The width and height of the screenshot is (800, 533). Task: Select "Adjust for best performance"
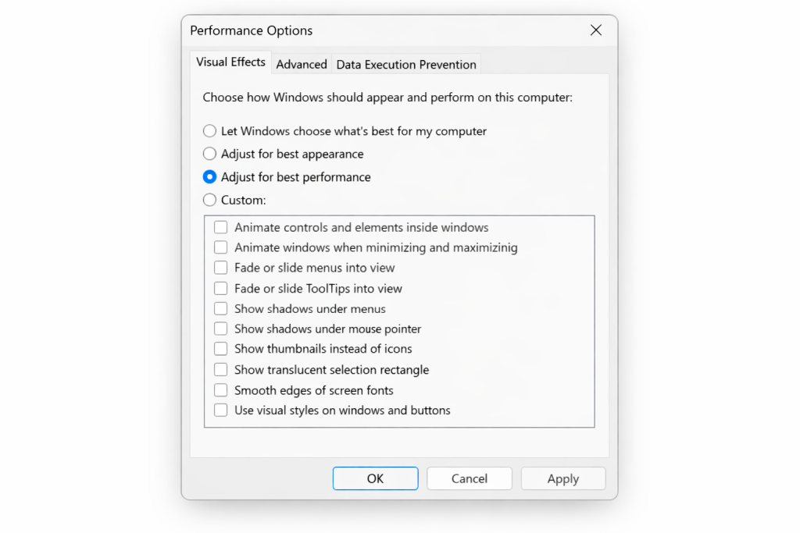(209, 177)
